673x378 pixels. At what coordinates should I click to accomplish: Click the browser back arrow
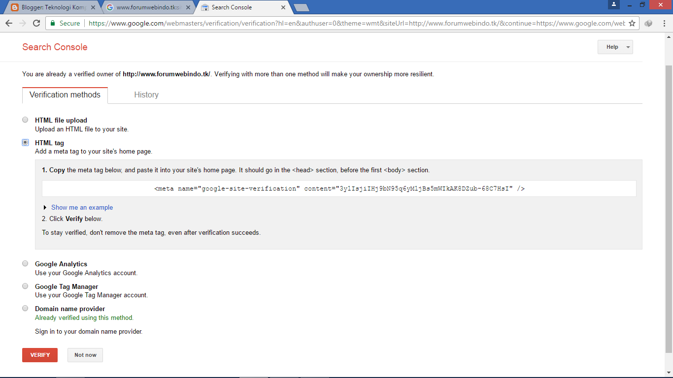coord(9,23)
